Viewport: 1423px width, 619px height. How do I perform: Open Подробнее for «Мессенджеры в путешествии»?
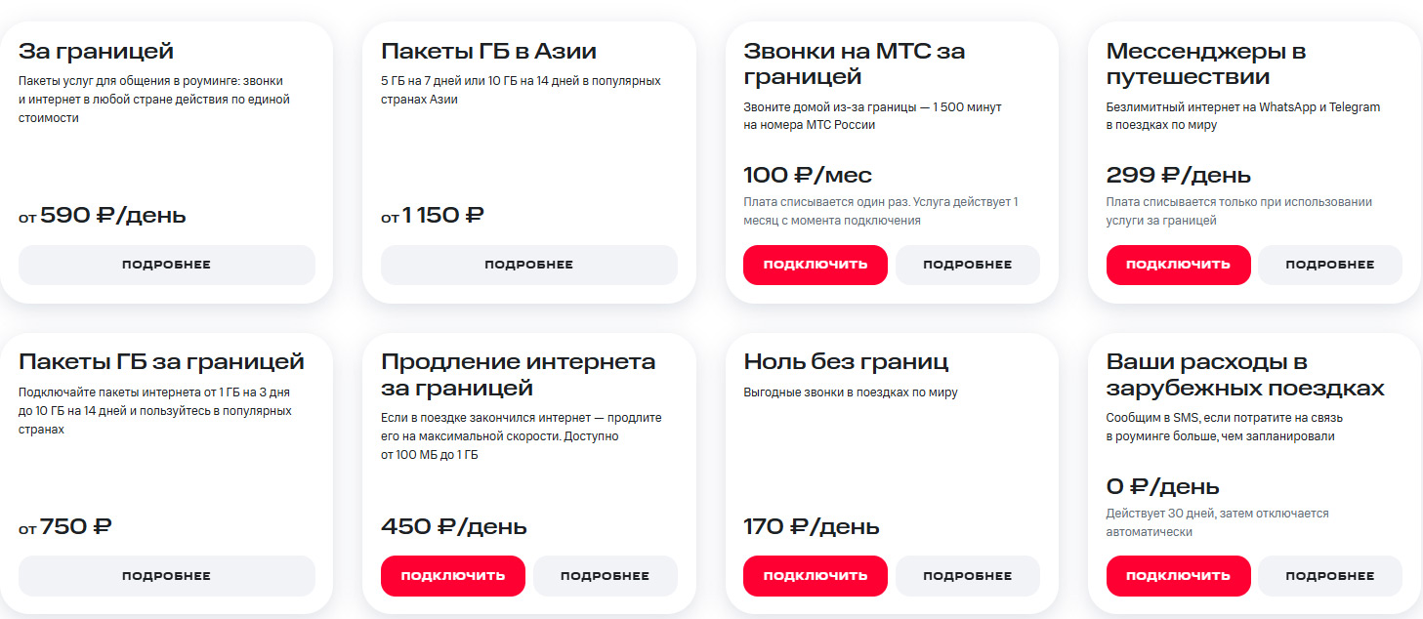tap(1329, 265)
